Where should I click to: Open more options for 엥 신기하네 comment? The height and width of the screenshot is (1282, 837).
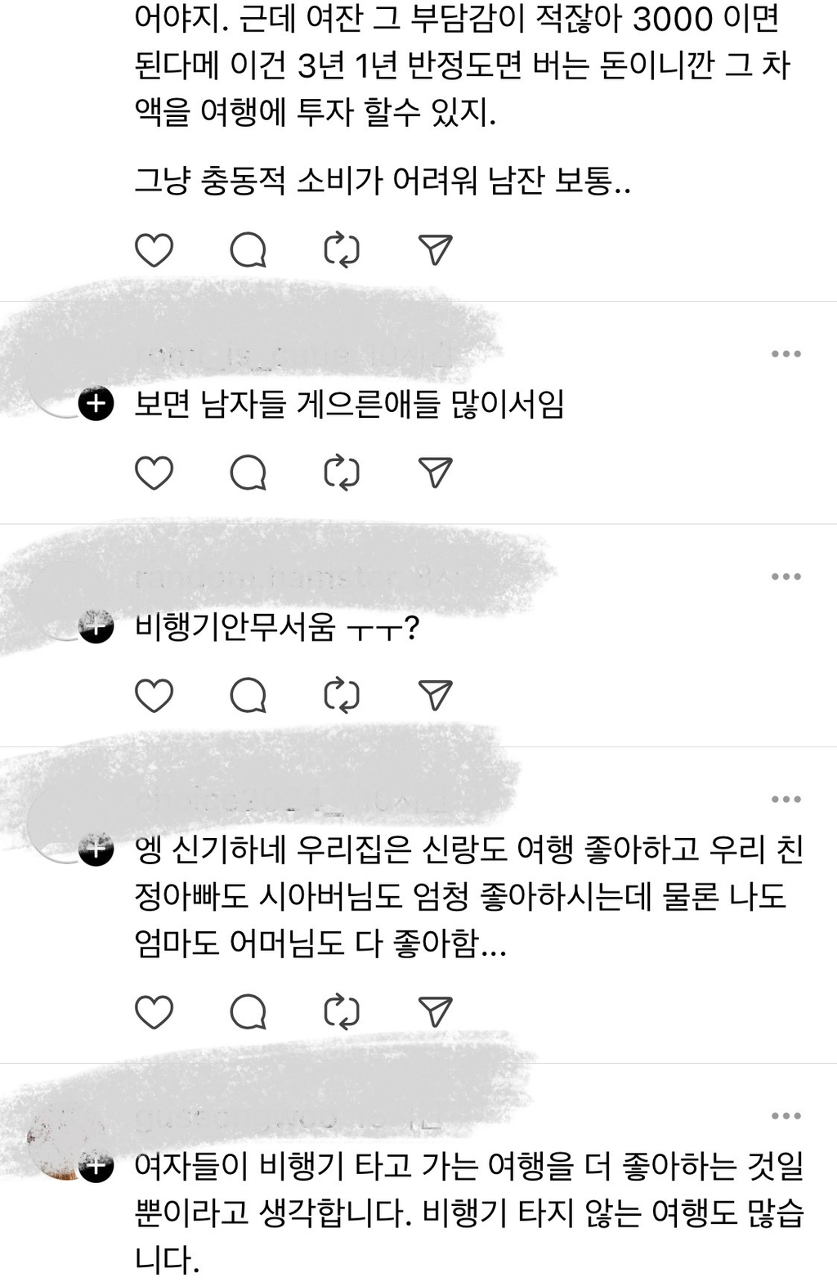click(786, 799)
